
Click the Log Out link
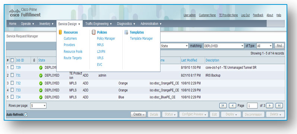coord(245,15)
